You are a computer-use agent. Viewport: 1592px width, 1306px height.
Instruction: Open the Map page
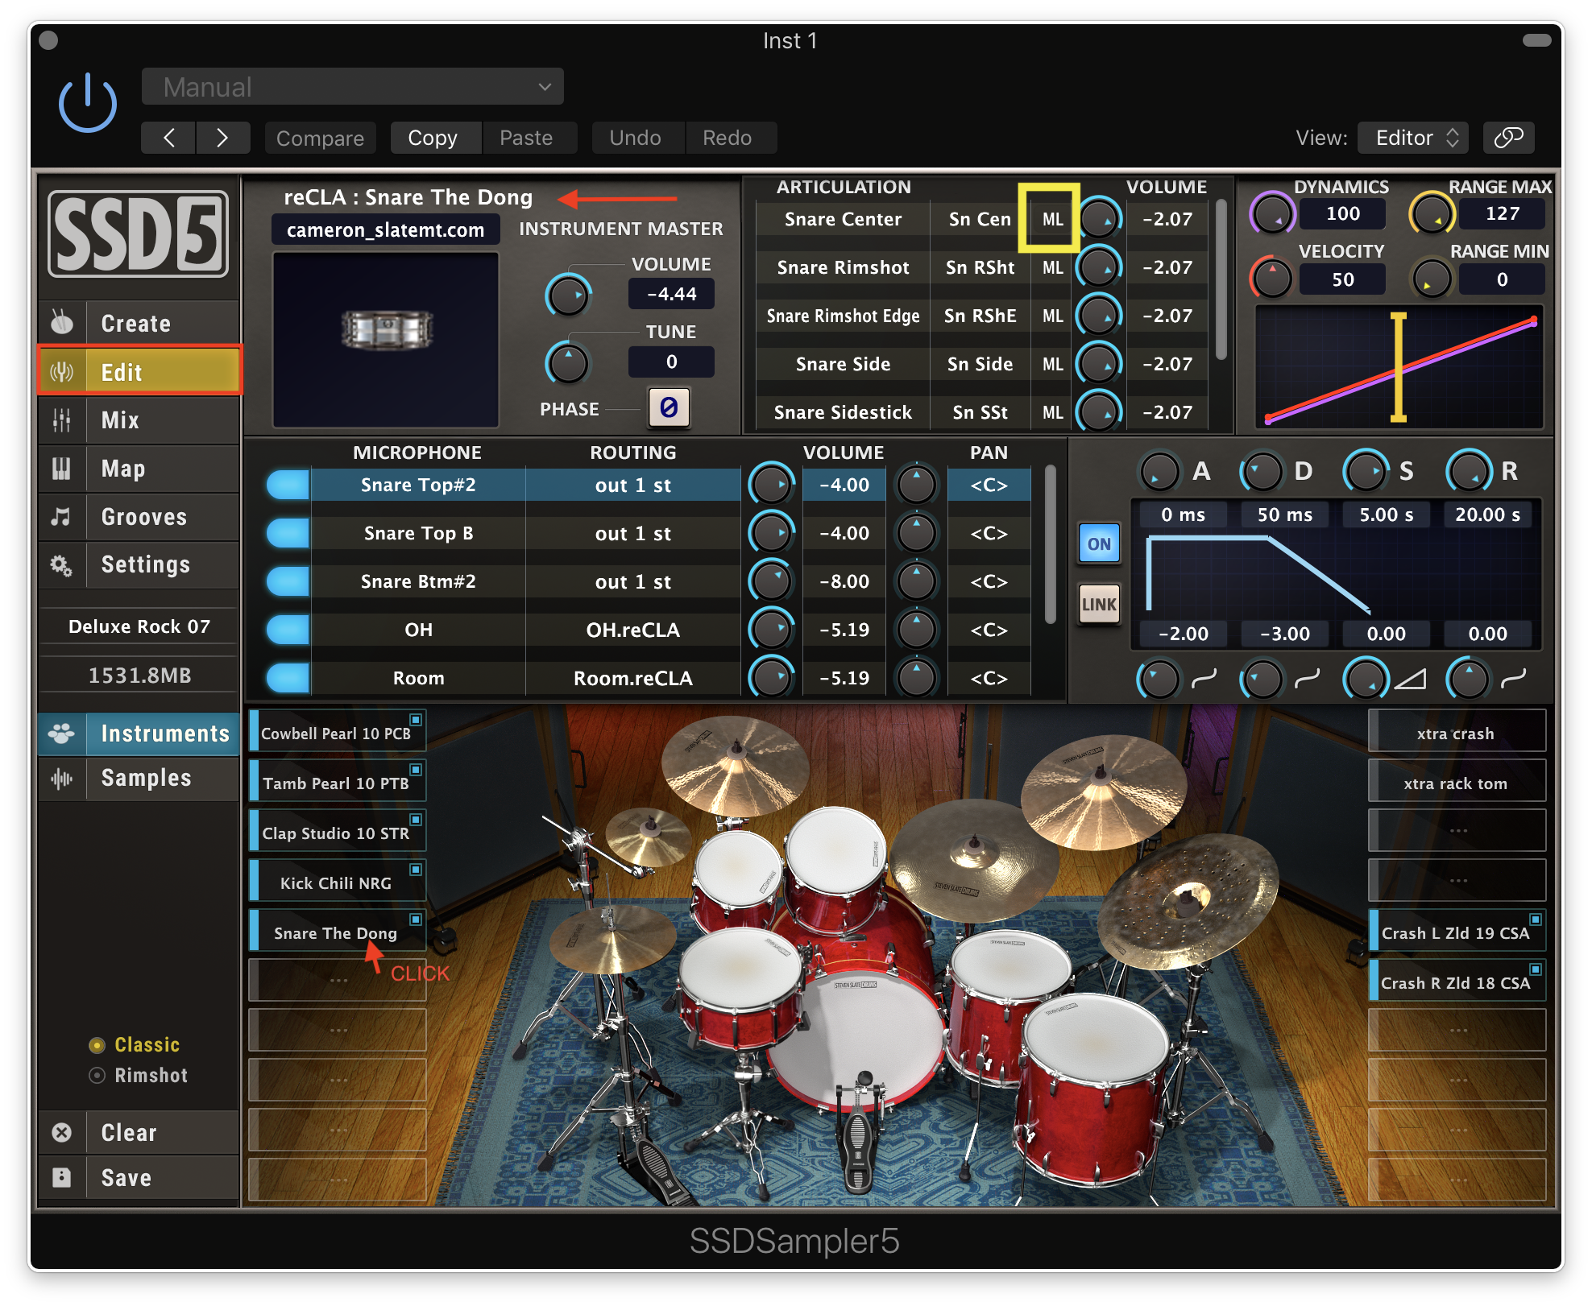coord(139,468)
